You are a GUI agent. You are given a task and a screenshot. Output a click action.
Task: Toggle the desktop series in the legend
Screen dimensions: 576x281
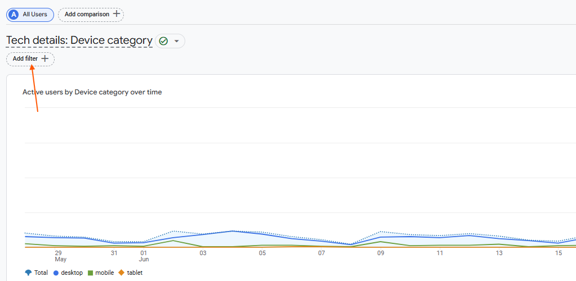point(68,273)
